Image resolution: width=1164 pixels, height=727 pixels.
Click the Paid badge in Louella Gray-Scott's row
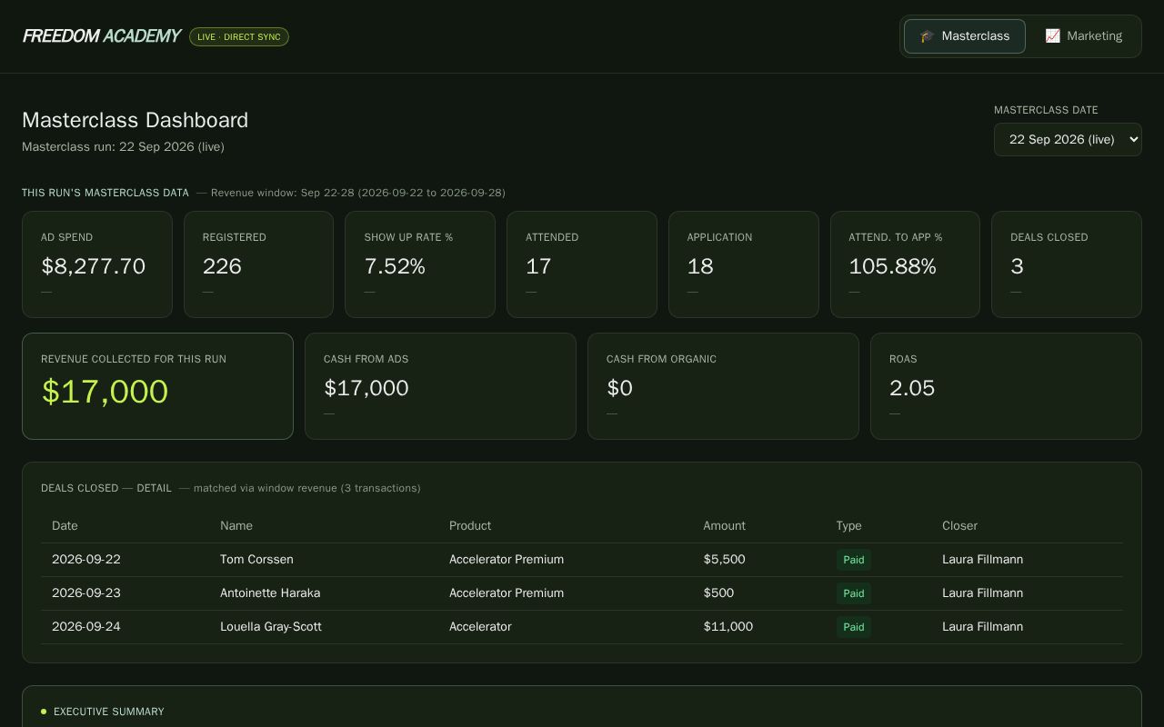point(854,627)
